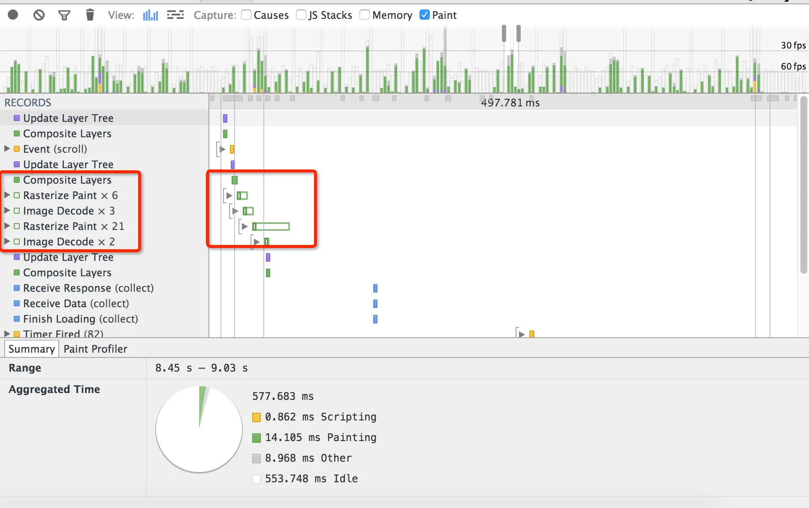Click the RECORDS column header
The width and height of the screenshot is (809, 508).
pyautogui.click(x=28, y=103)
